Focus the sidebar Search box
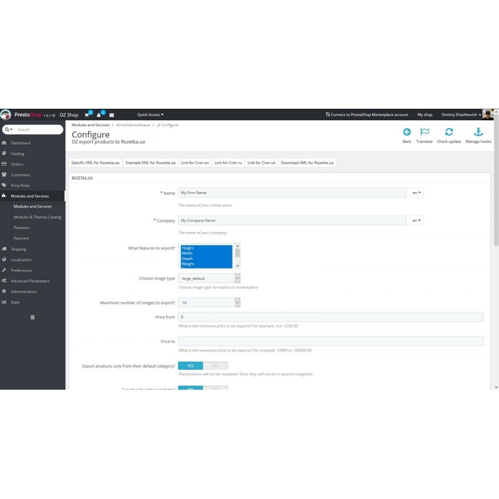This screenshot has width=499, height=499. pos(38,130)
